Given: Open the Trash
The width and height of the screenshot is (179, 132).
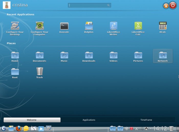Looking at the screenshot, I should [x=39, y=71].
